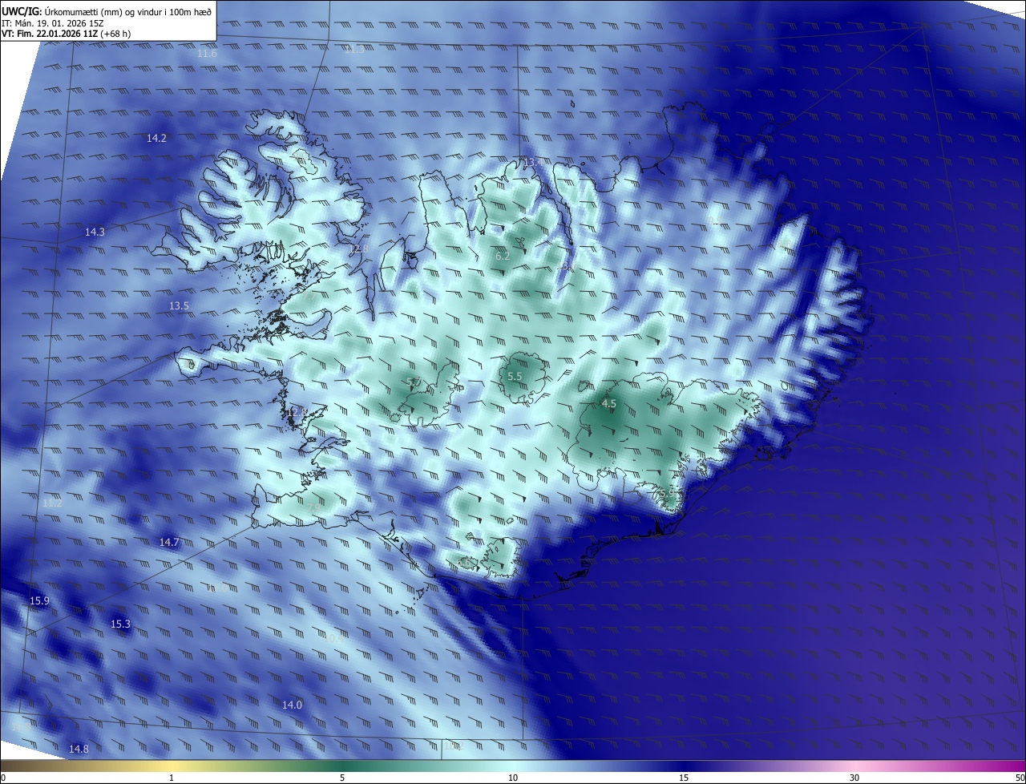The height and width of the screenshot is (784, 1026).
Task: Click the 14.8 value on the map
Action: pyautogui.click(x=79, y=750)
